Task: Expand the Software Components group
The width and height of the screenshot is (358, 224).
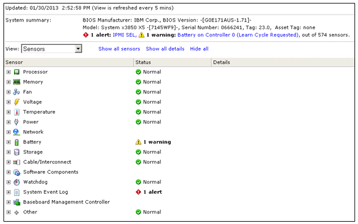Action: pos(8,172)
